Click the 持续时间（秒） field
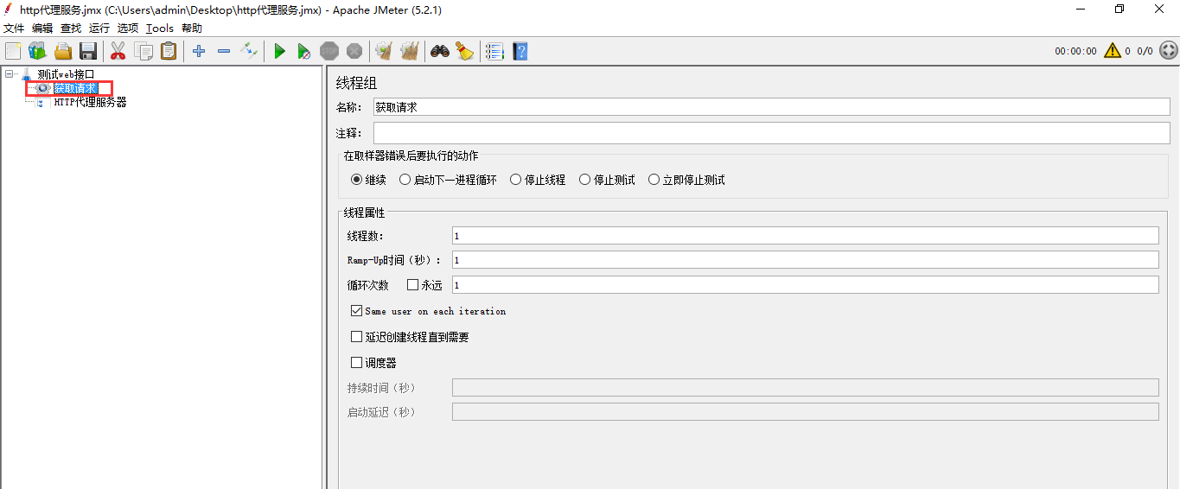 [805, 387]
